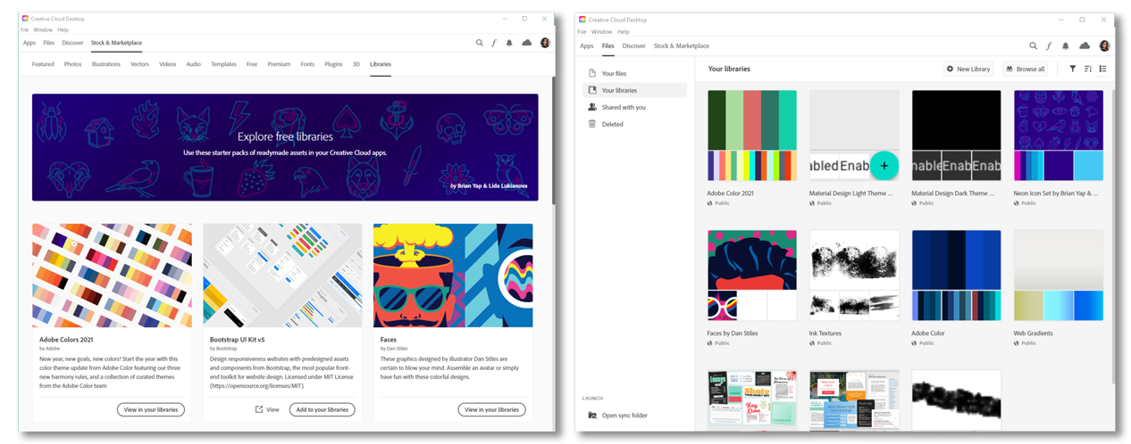1131x444 pixels.
Task: Open fonts icon in the Files window
Action: (1050, 45)
